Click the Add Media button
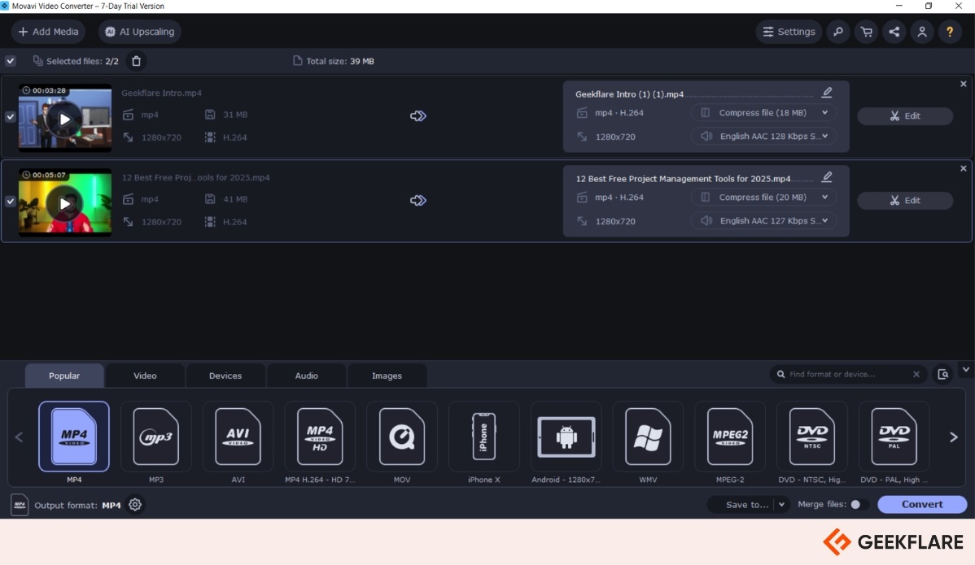The height and width of the screenshot is (565, 975). click(x=49, y=32)
